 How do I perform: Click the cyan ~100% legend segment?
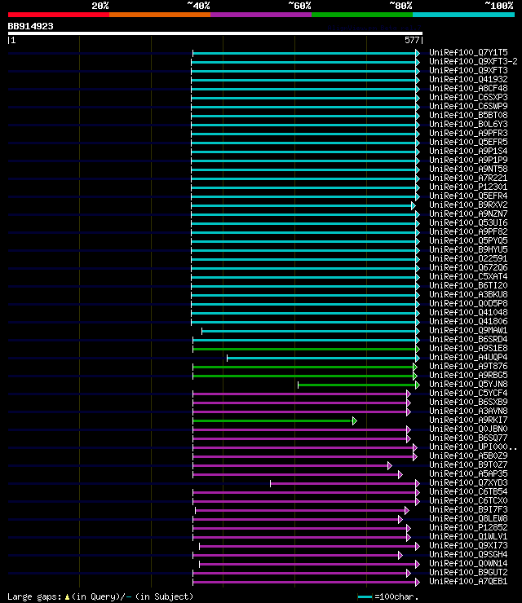pyautogui.click(x=463, y=15)
